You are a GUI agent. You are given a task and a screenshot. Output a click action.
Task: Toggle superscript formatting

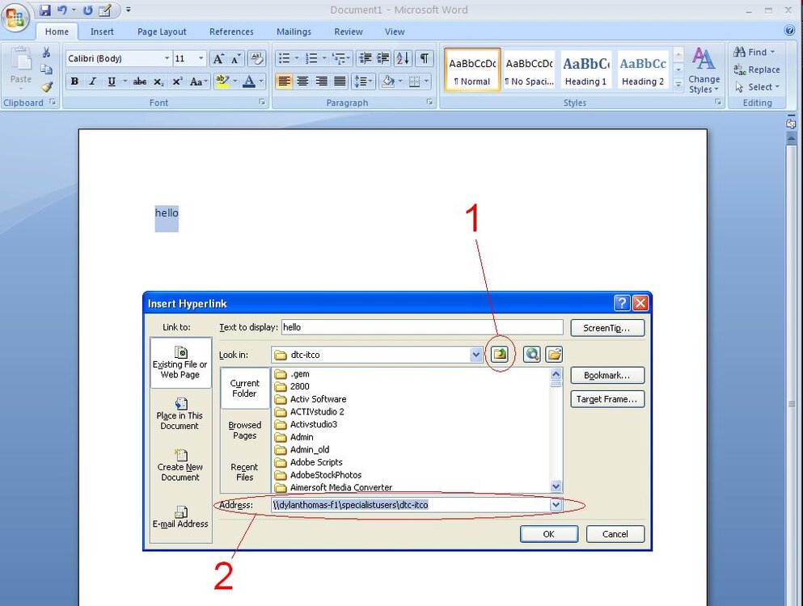coord(177,82)
